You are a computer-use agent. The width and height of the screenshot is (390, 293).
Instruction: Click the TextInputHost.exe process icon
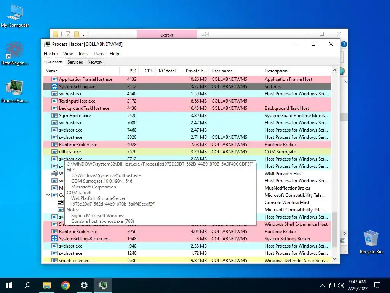click(x=54, y=101)
